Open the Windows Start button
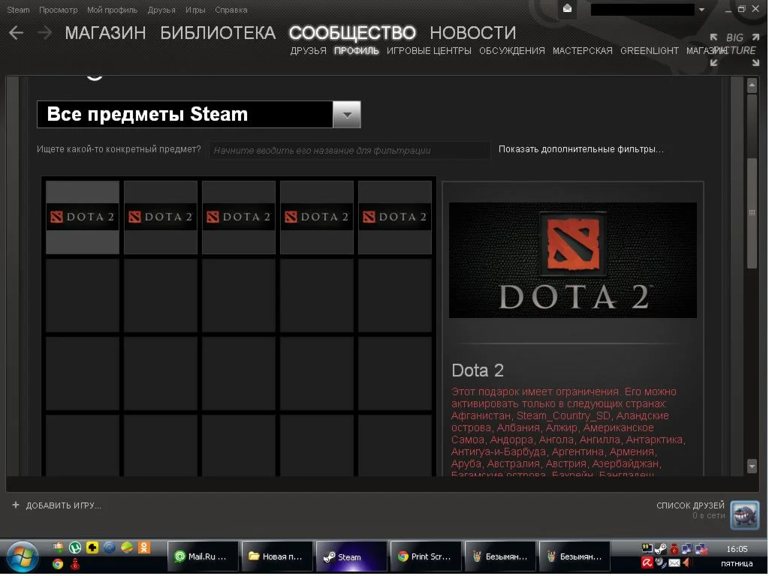Viewport: 769px width, 576px height. pos(21,556)
